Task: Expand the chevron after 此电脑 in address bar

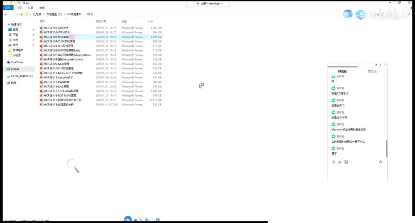Action: tap(44, 15)
